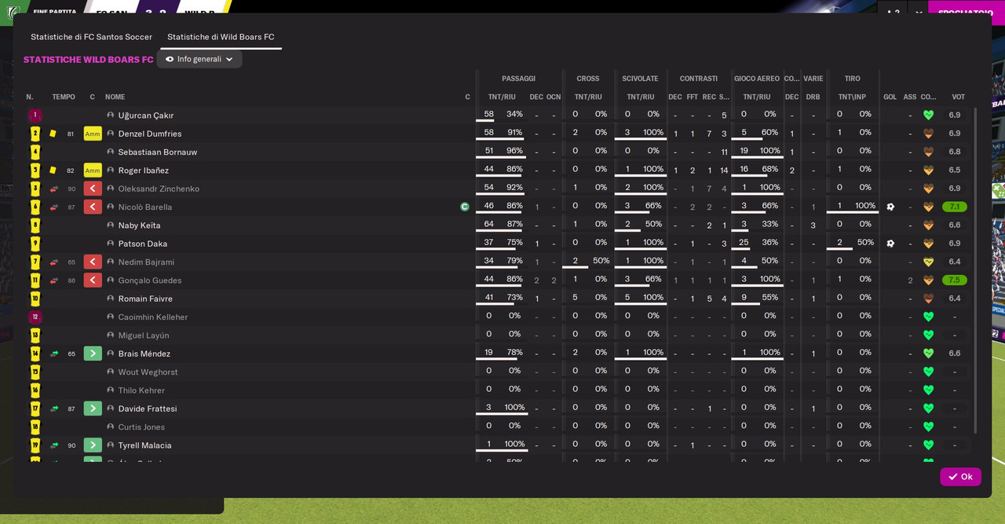Click substituted-on arrow for Brais Méndez
The height and width of the screenshot is (524, 1005).
93,354
